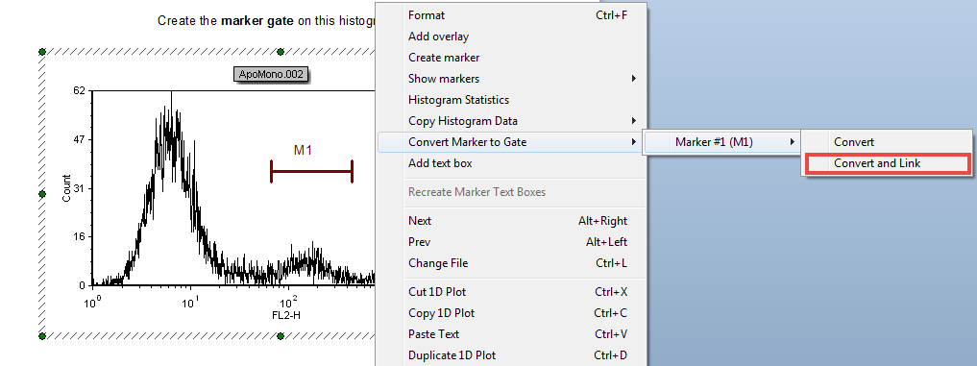Click Convert in the marker submenu
Viewport: 977px width, 366px height.
pyautogui.click(x=887, y=142)
